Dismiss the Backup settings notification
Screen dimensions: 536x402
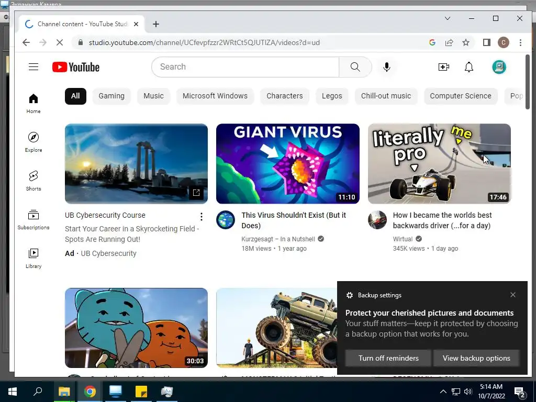tap(512, 295)
